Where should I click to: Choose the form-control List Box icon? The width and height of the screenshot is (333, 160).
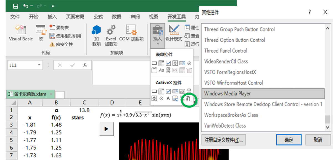coord(182,63)
